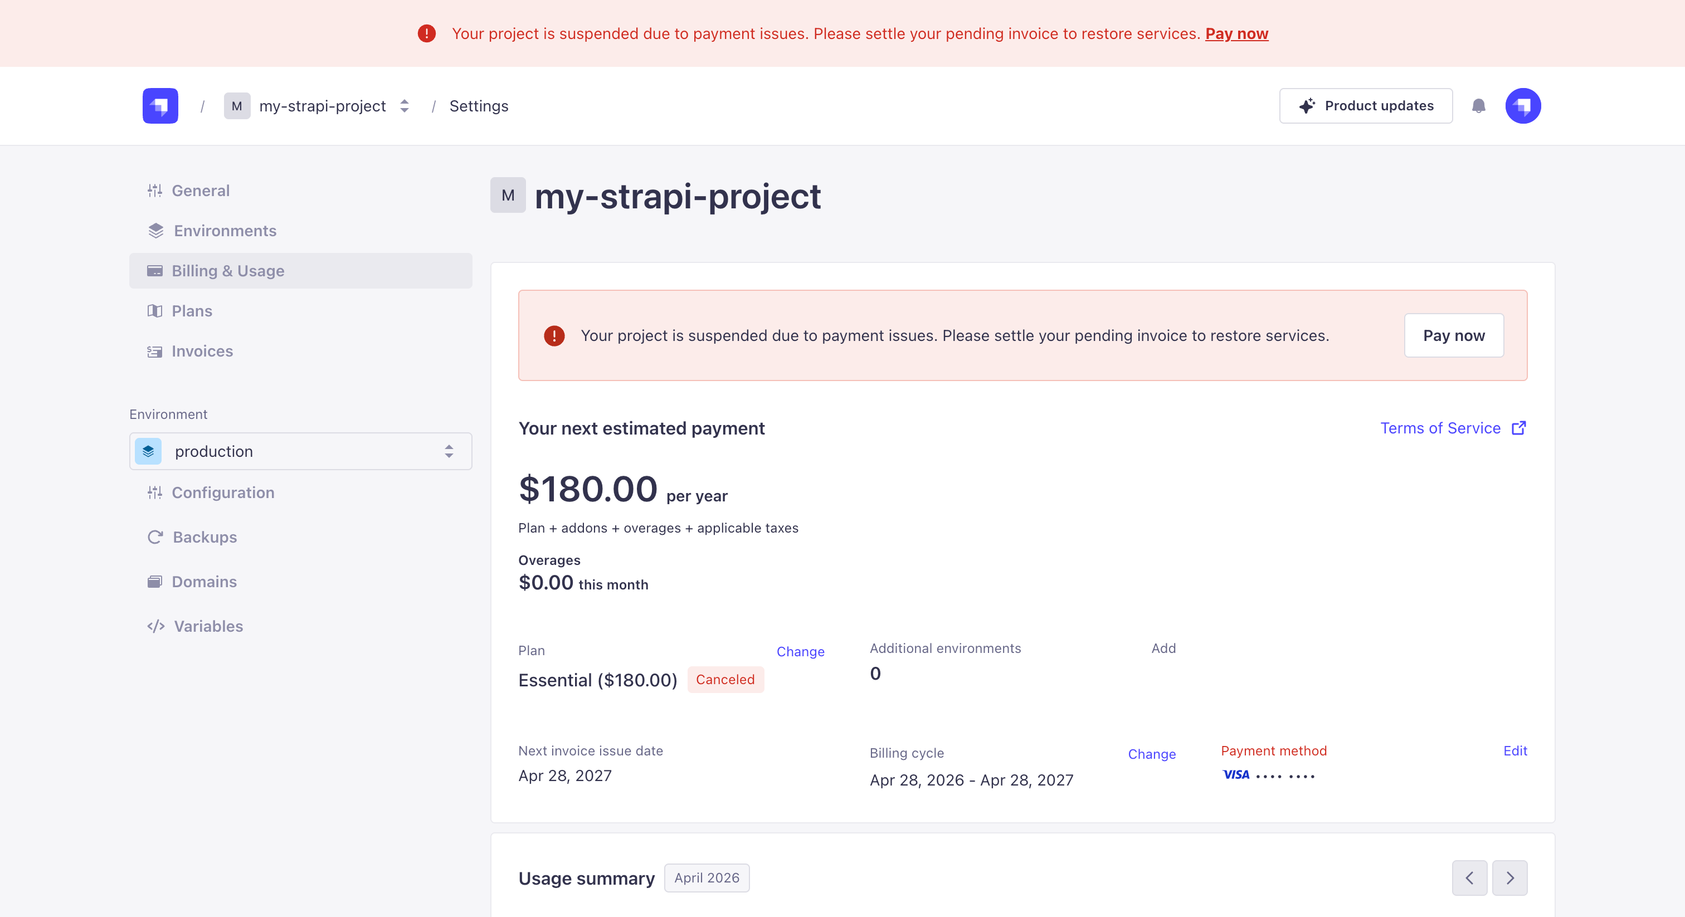
Task: Select Environments in the sidebar
Action: coord(225,231)
